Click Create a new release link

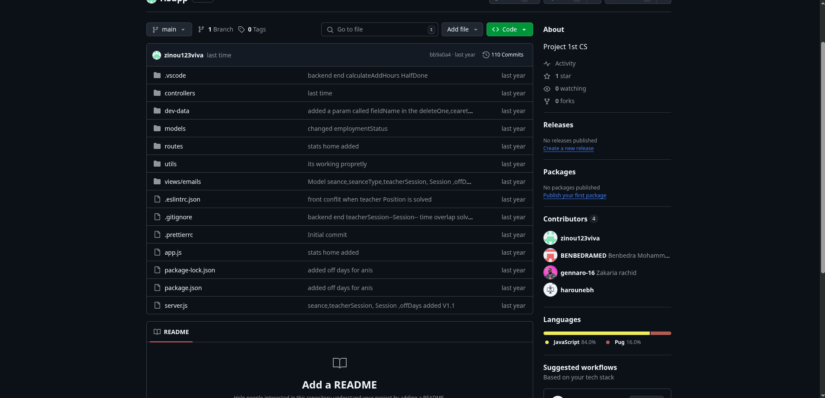pos(569,148)
